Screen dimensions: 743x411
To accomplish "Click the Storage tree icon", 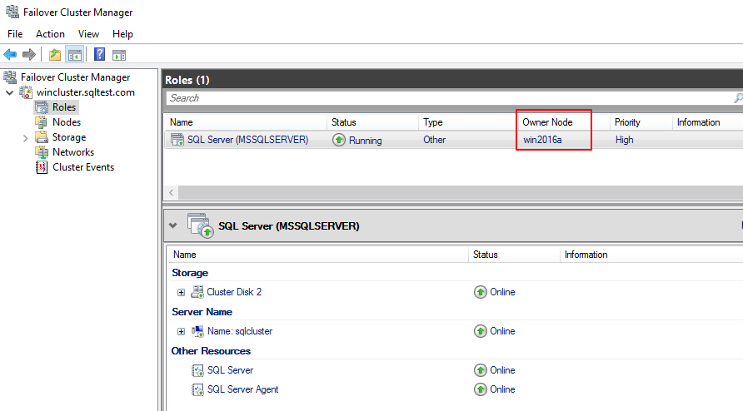I will pos(42,136).
